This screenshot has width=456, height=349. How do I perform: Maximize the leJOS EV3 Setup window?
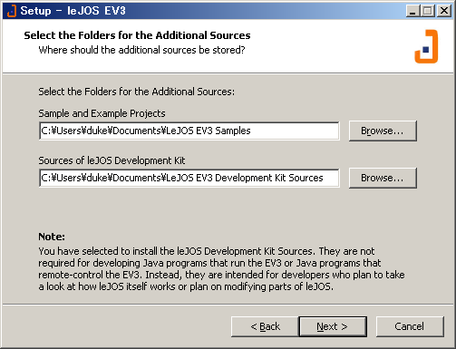coord(428,11)
